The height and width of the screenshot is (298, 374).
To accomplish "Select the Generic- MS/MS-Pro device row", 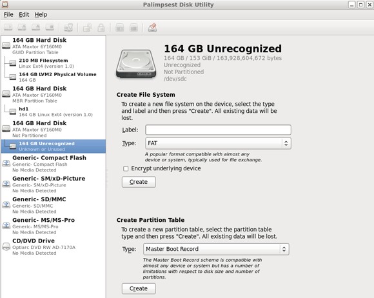I will (53, 226).
